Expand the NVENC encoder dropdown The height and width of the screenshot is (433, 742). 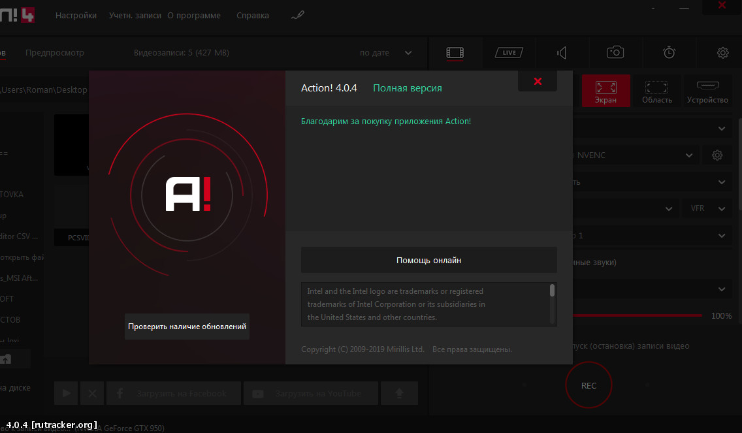pos(689,155)
